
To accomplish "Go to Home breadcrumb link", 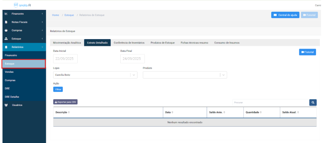I will (55, 15).
